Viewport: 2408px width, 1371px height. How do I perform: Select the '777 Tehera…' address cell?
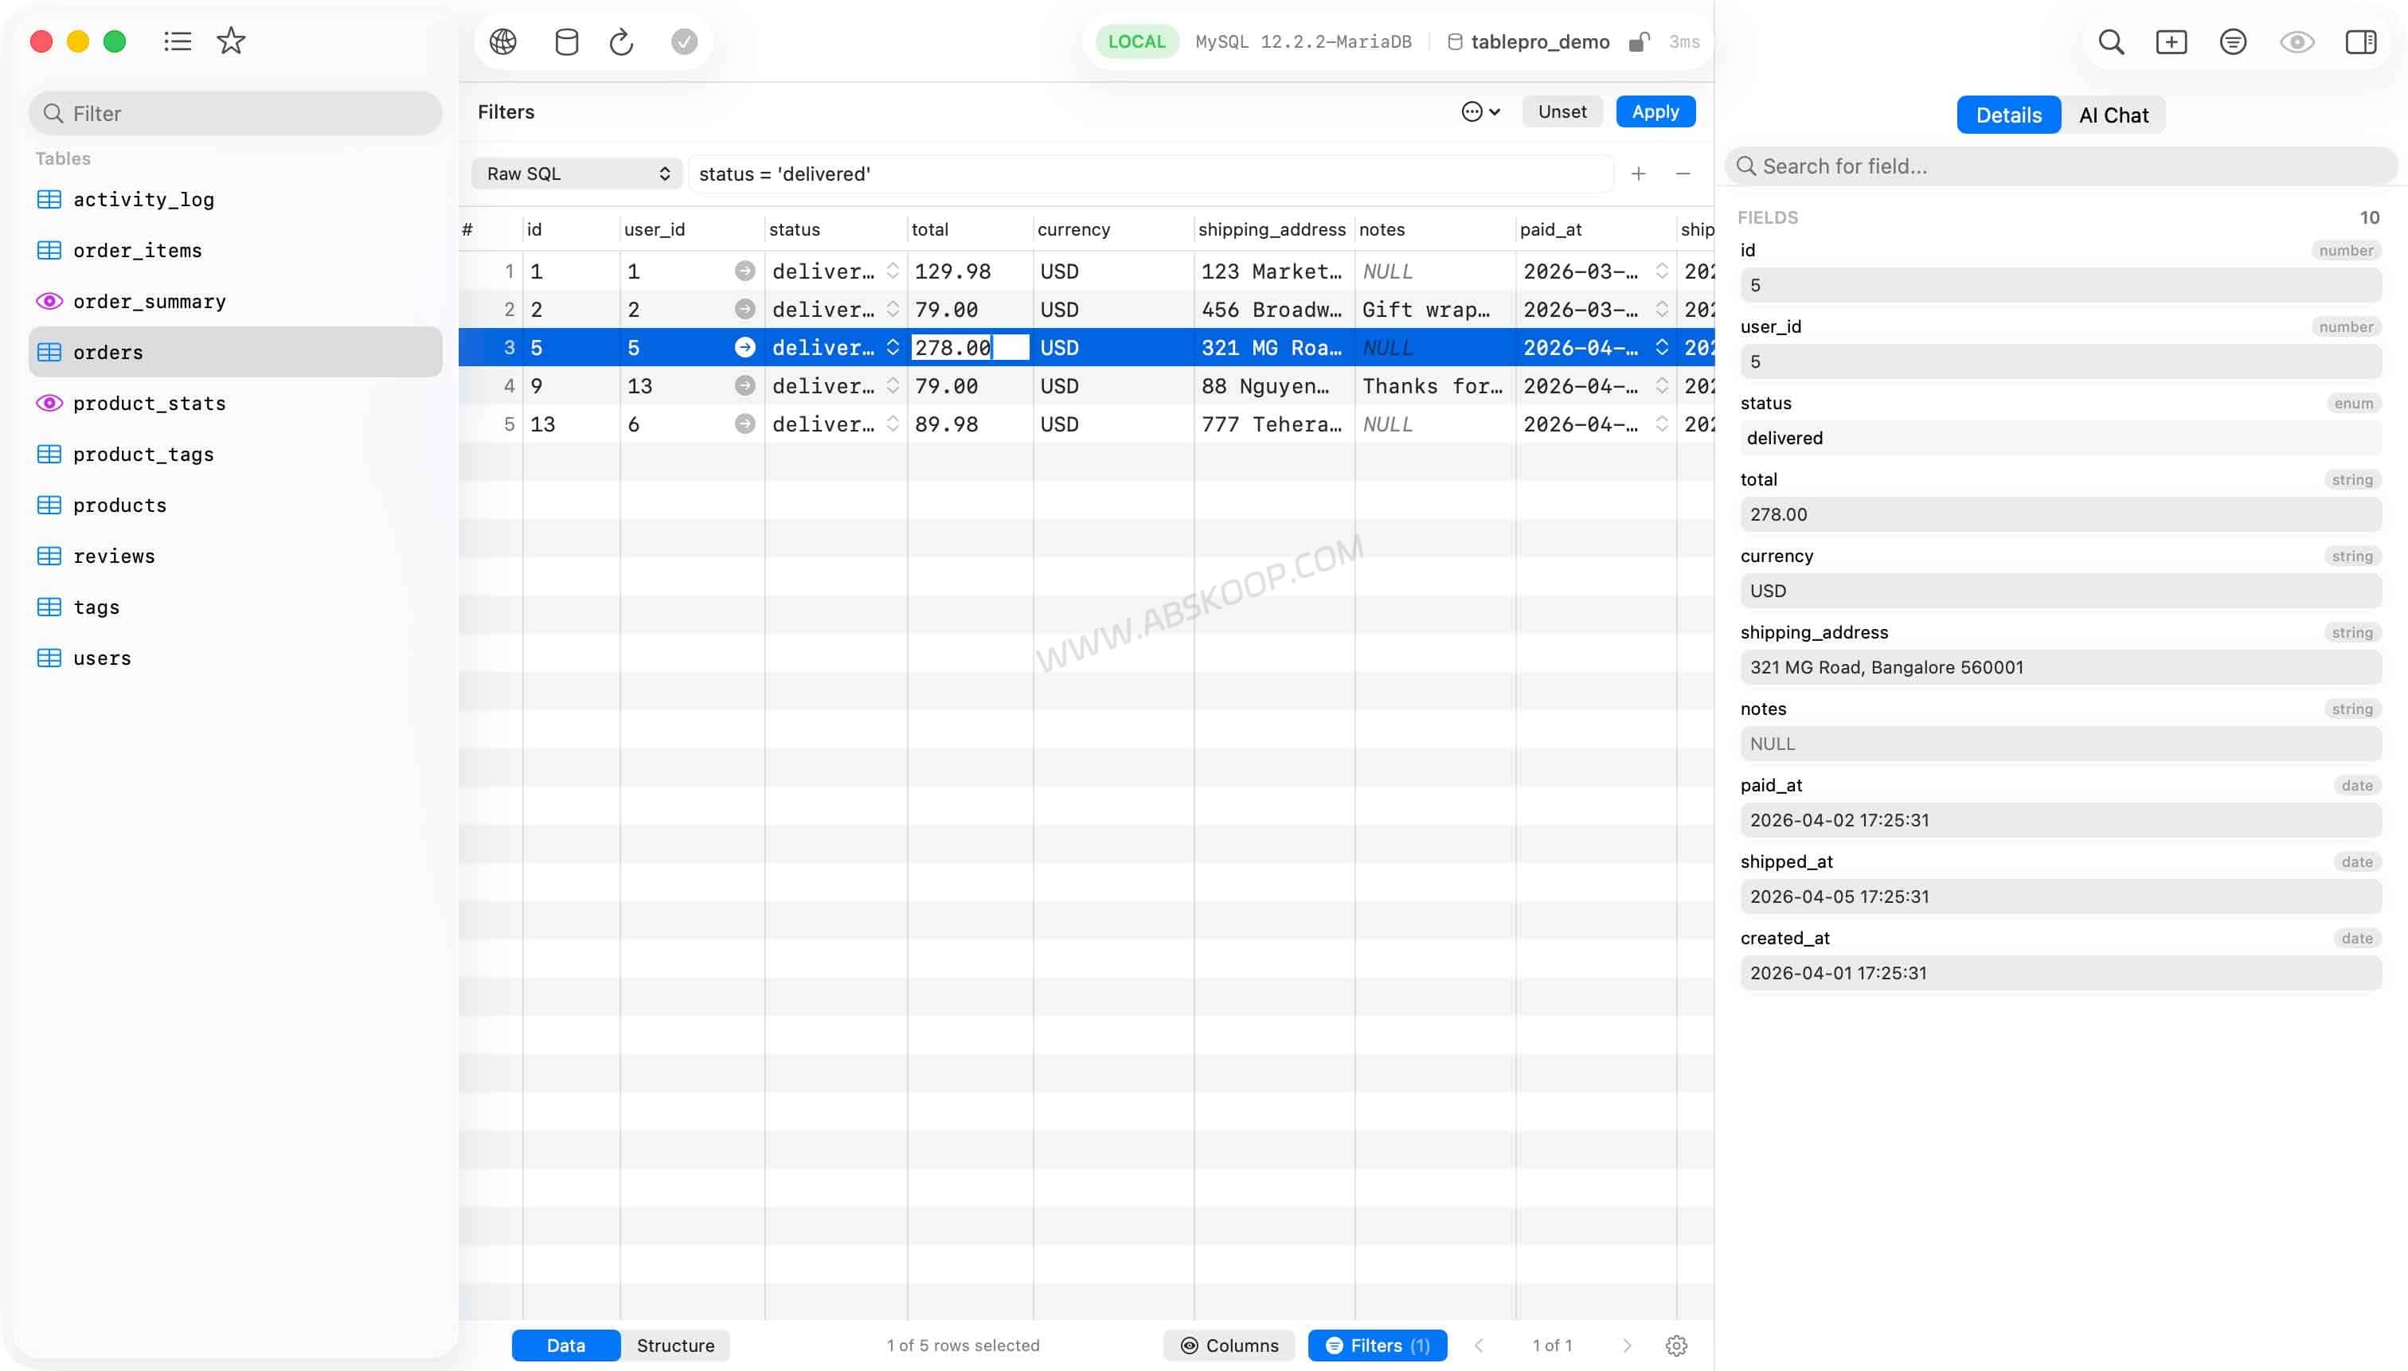1273,424
